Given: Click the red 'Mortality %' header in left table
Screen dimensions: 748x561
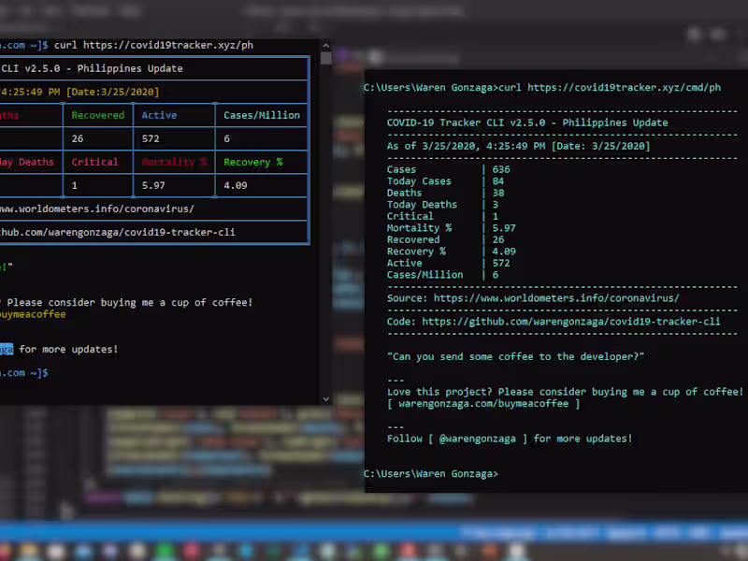Looking at the screenshot, I should [x=174, y=162].
